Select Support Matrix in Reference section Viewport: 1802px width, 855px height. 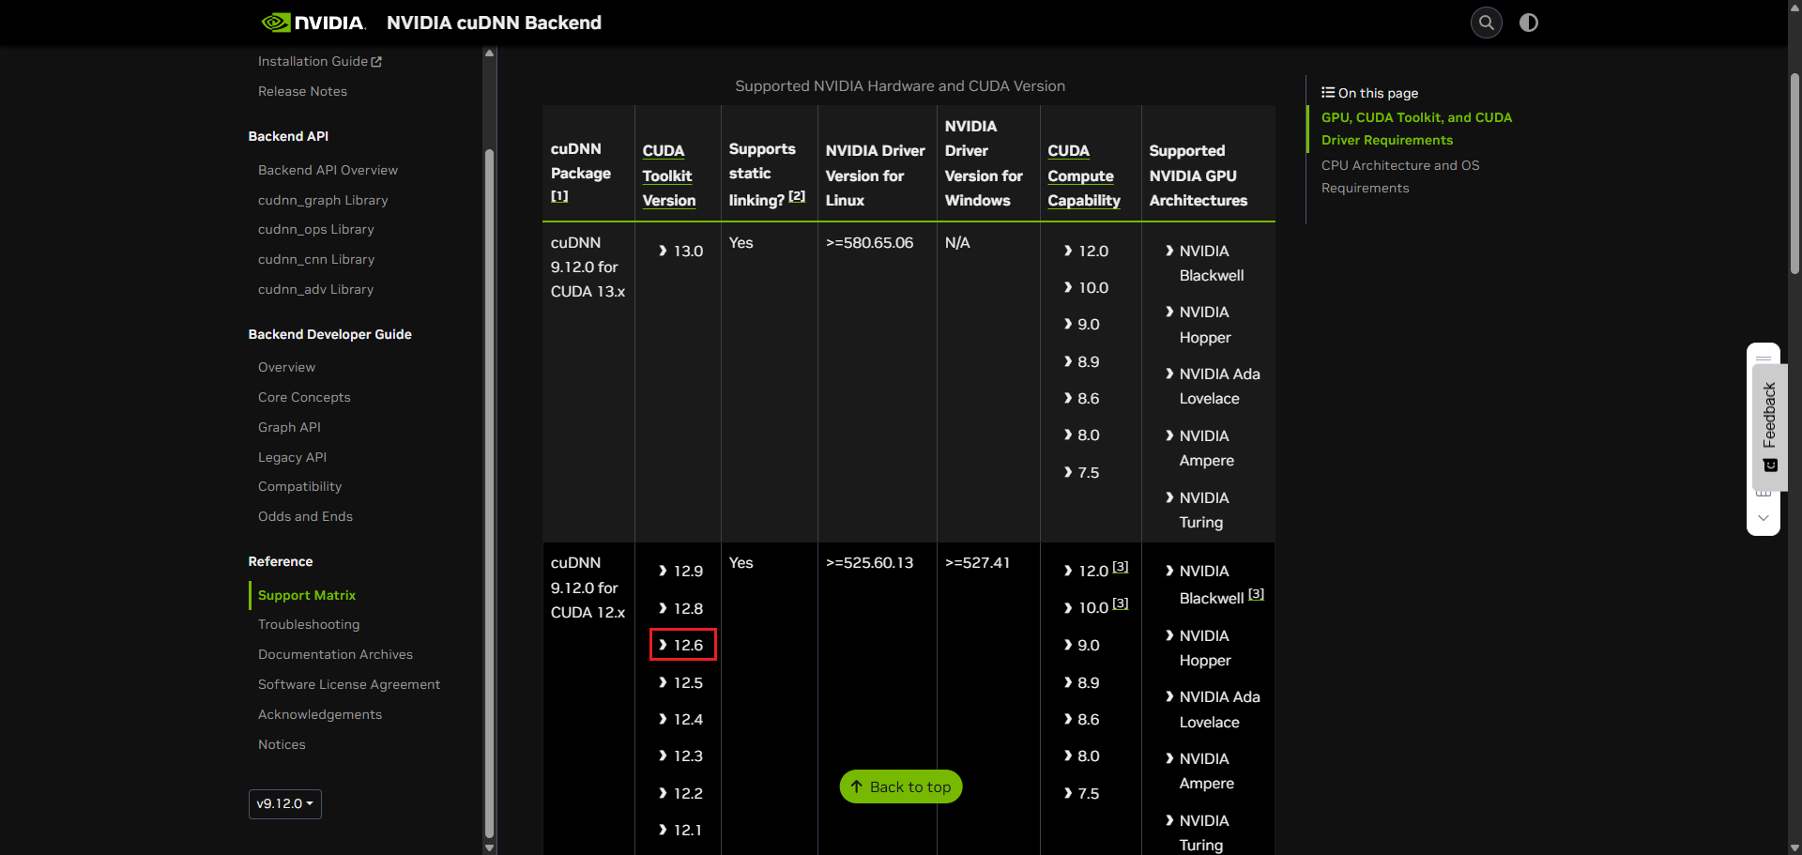point(307,595)
